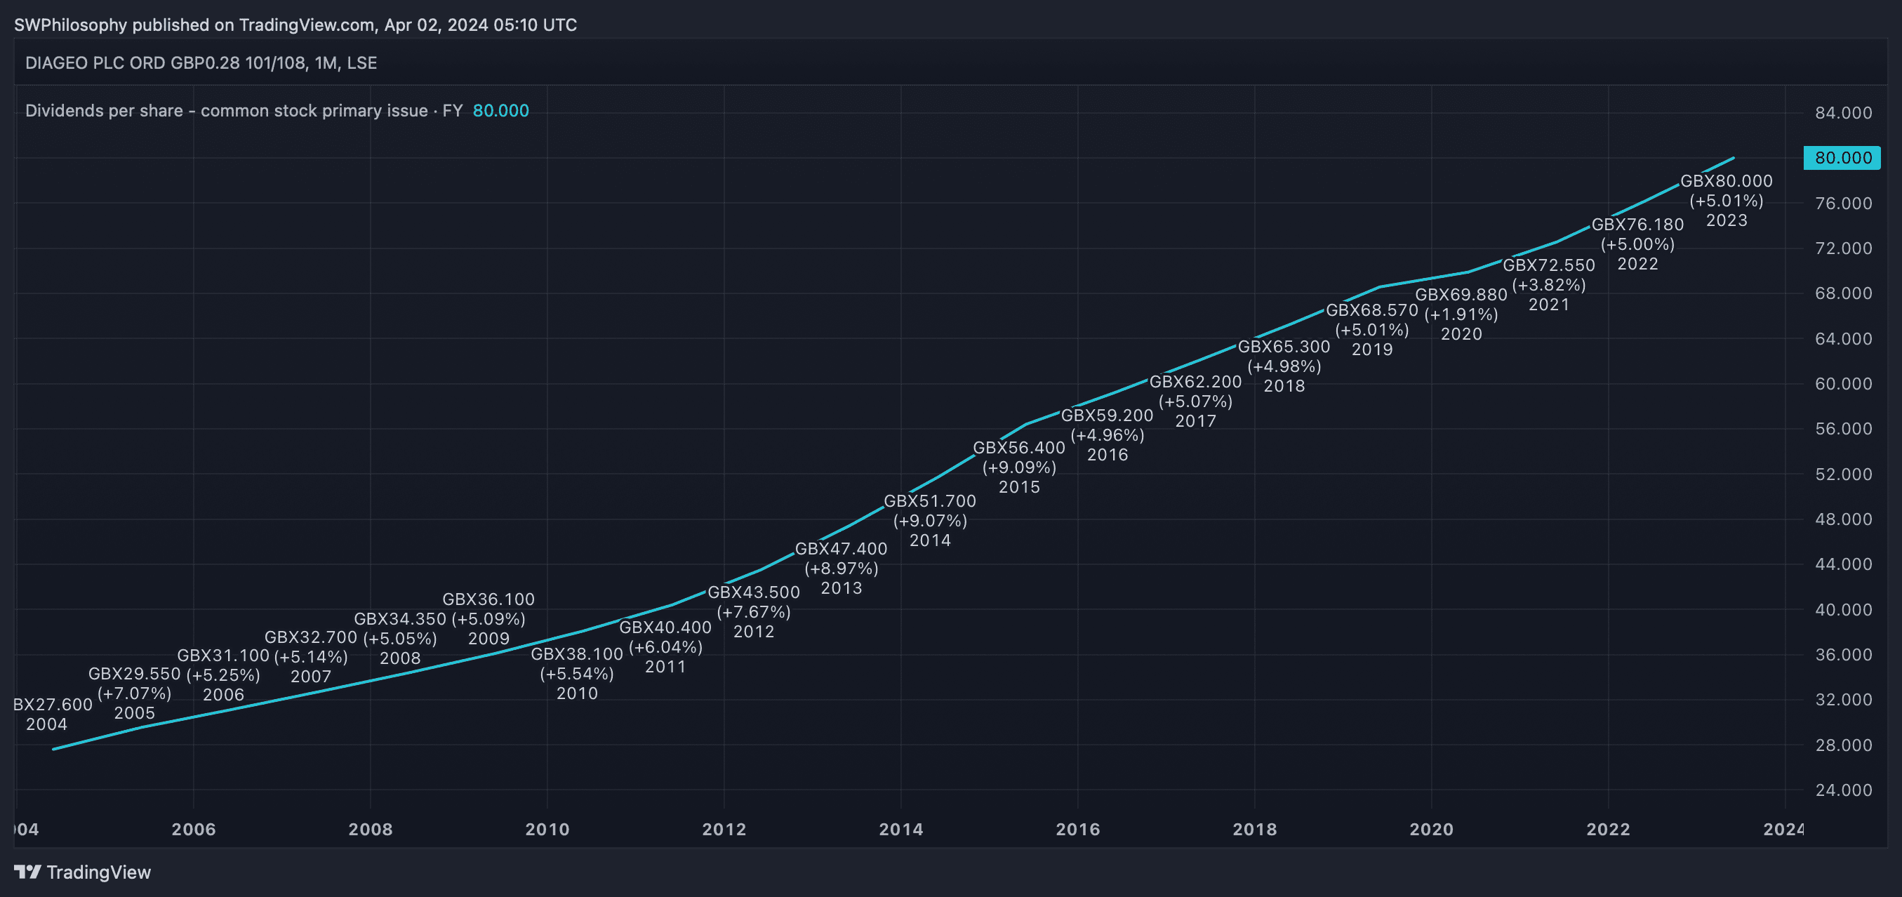The width and height of the screenshot is (1902, 897).
Task: Click the 64.000 price scale label
Action: (1844, 339)
